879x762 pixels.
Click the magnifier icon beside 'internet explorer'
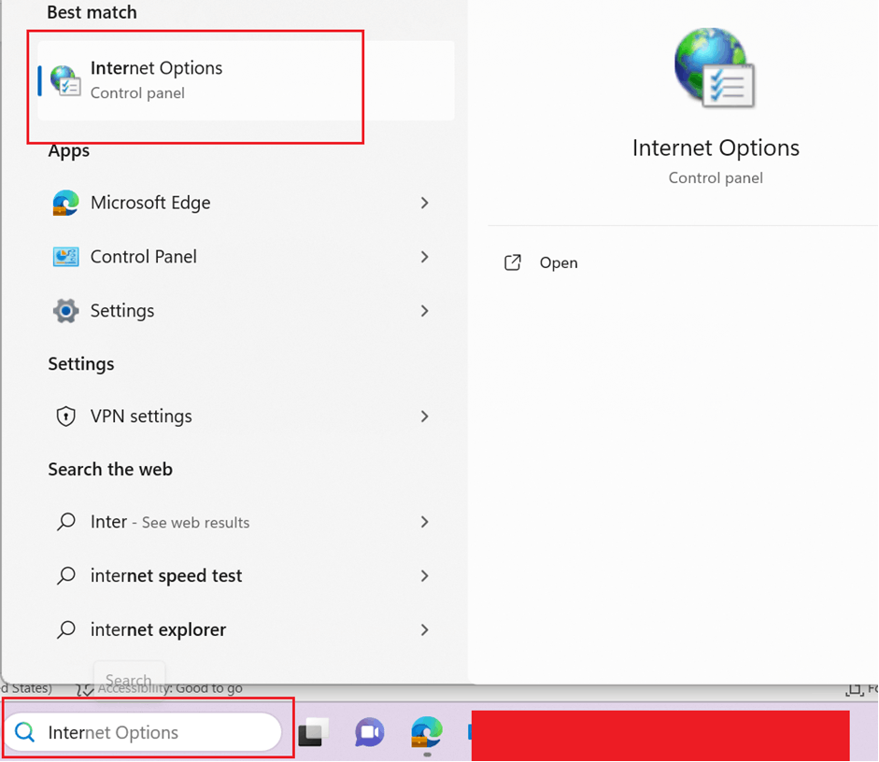(x=65, y=629)
